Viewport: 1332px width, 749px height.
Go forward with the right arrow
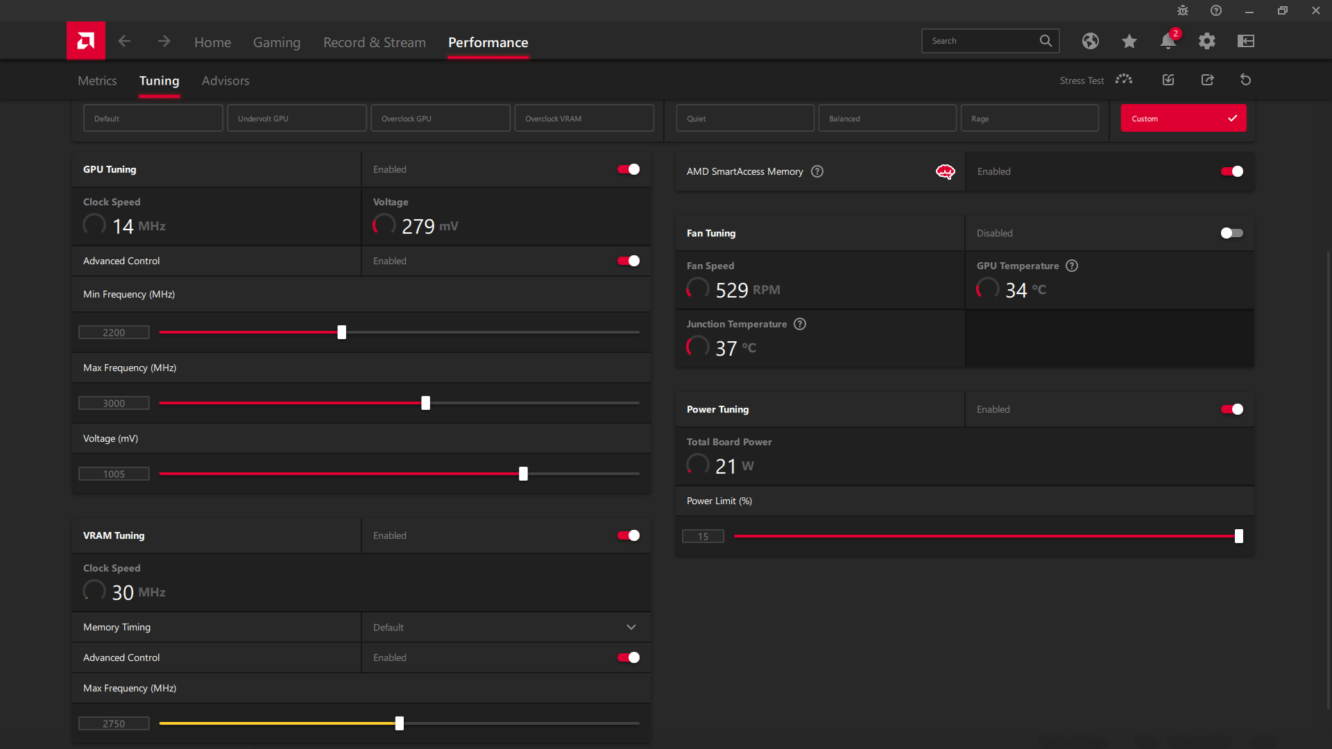coord(164,42)
